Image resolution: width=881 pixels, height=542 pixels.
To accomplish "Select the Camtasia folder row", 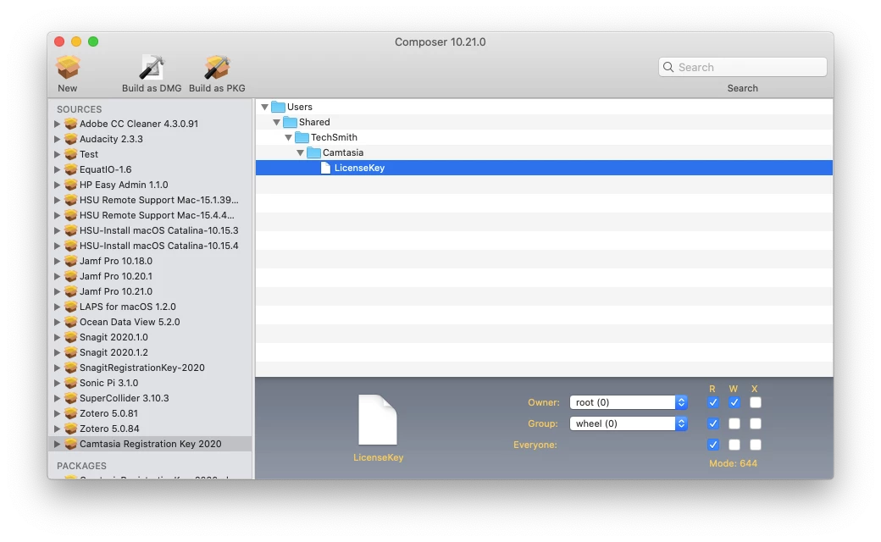I will (x=544, y=152).
